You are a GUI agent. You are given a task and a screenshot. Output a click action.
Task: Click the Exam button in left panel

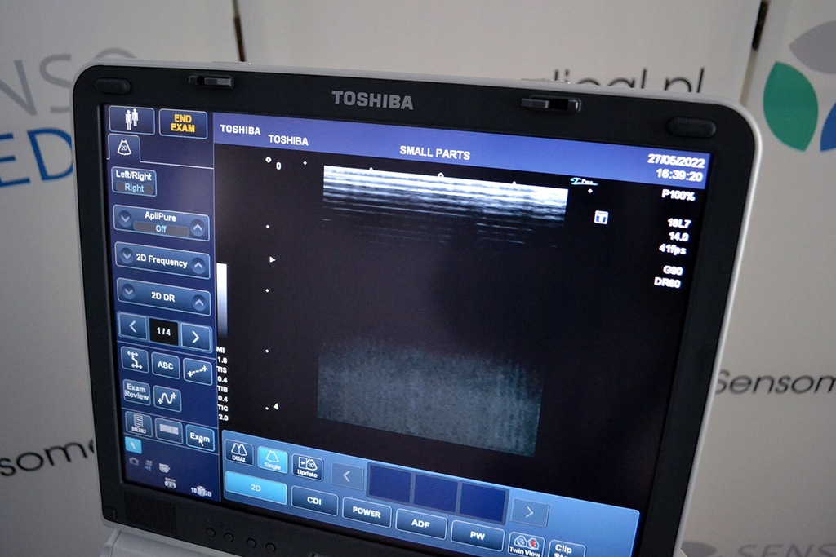coord(200,437)
